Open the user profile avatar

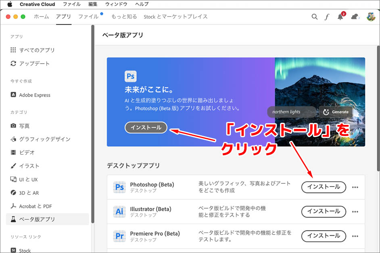pos(371,17)
